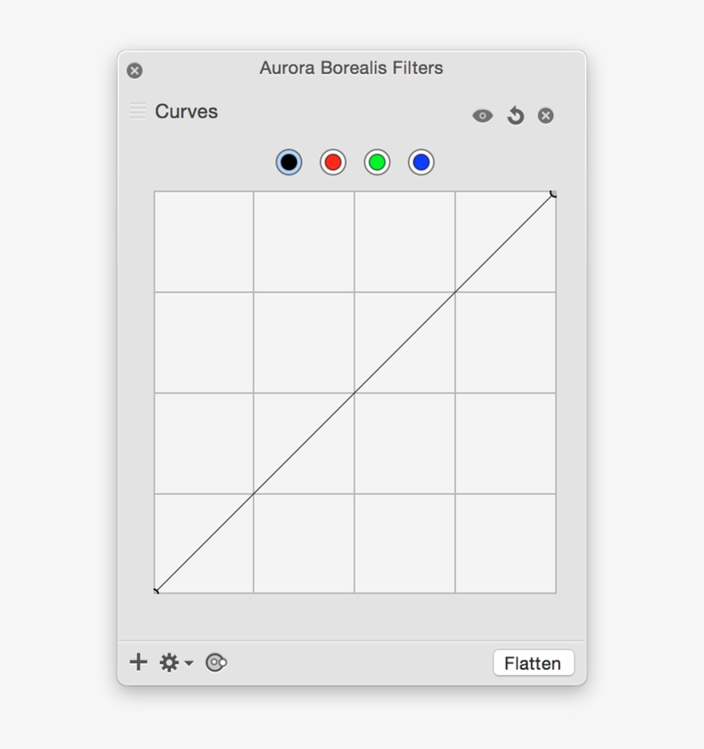The image size is (704, 749).
Task: Click the reorder handle next to Curves
Action: pyautogui.click(x=137, y=111)
